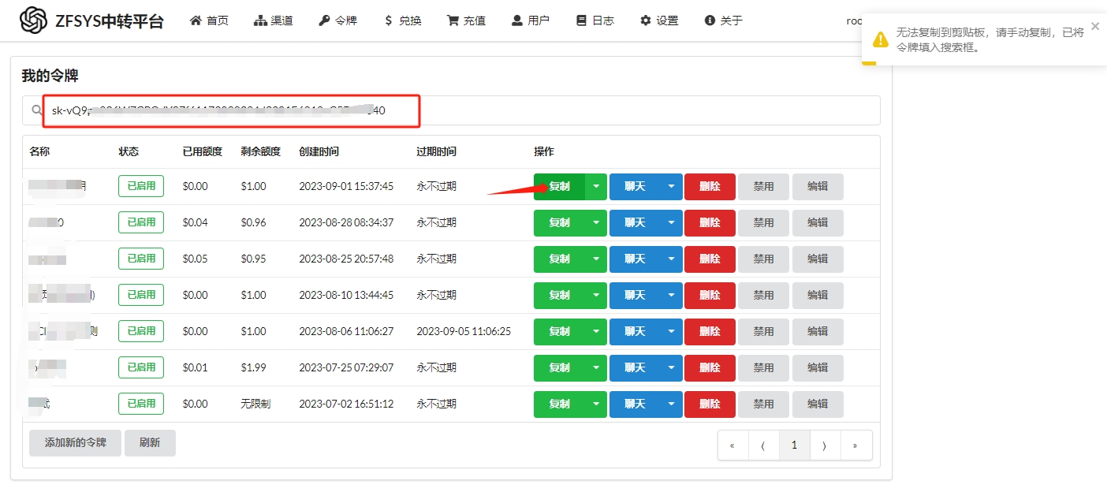The image size is (1107, 492).
Task: Expand chat dropdown for 2023-08-28 token
Action: 672,223
